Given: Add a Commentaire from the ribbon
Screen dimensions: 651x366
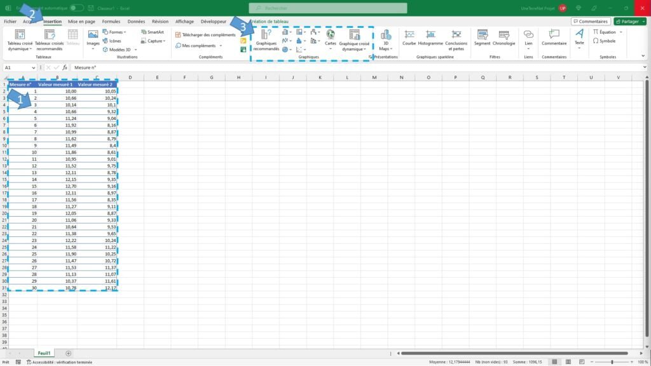Looking at the screenshot, I should click(554, 37).
